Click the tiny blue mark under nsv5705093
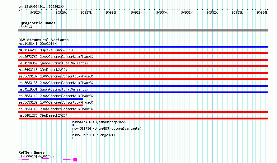277x163 pixels. [x=73, y=138]
